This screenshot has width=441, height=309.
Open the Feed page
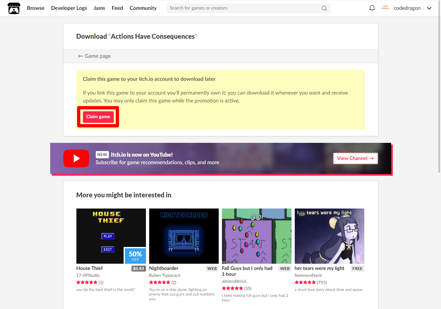click(117, 8)
